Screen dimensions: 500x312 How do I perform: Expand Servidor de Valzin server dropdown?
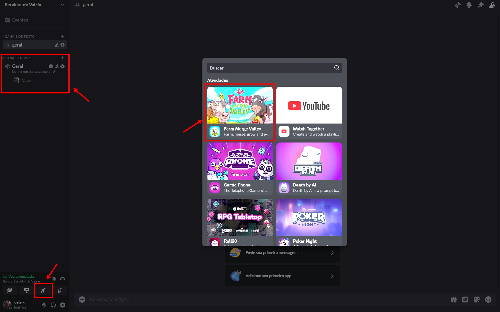click(34, 5)
